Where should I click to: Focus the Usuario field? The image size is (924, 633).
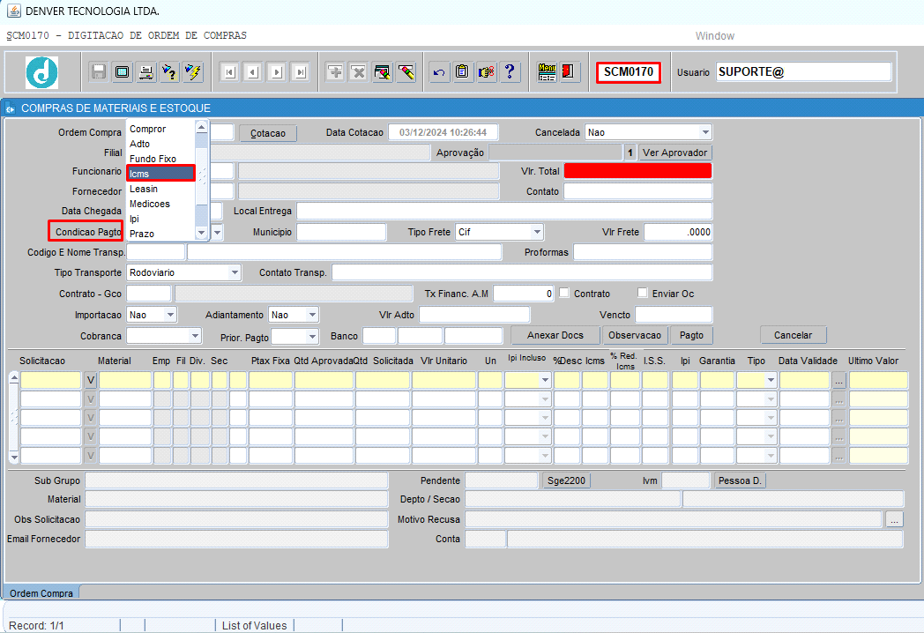pyautogui.click(x=804, y=72)
